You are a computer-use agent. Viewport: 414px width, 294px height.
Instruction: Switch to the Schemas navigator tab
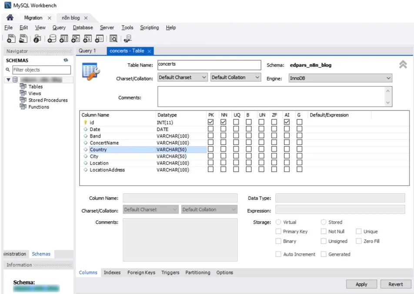coord(41,254)
